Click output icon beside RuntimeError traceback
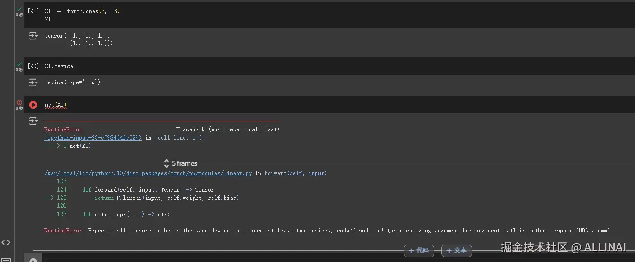This screenshot has width=635, height=262. click(x=33, y=121)
